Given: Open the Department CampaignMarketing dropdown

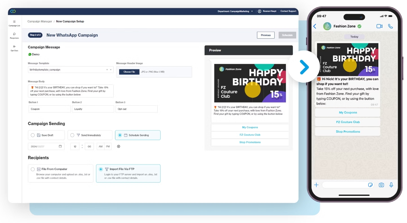Looking at the screenshot, I should coord(235,11).
